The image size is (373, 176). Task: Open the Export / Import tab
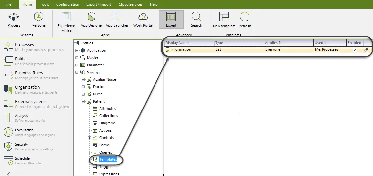[x=98, y=4]
